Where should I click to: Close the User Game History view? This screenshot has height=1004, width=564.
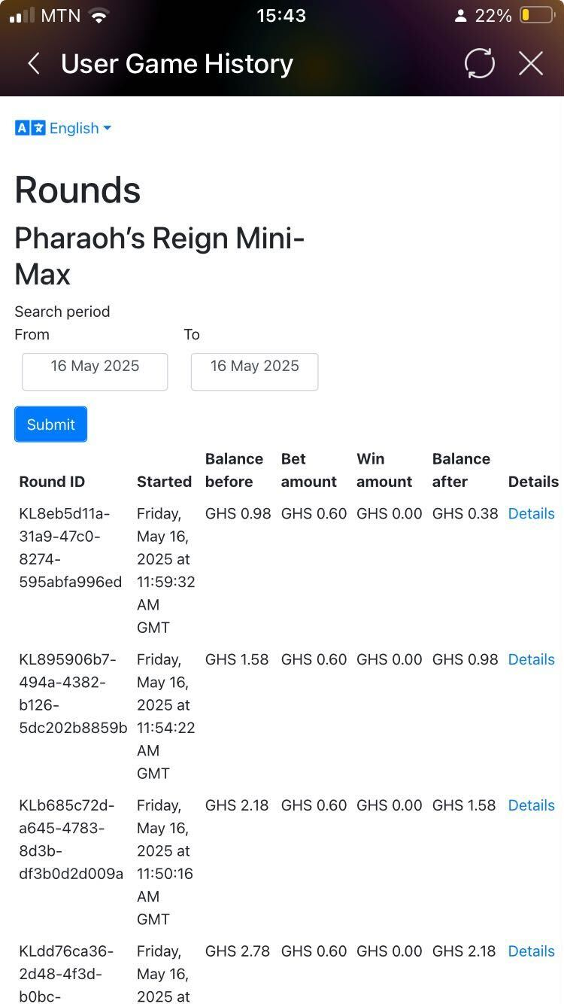[x=531, y=64]
